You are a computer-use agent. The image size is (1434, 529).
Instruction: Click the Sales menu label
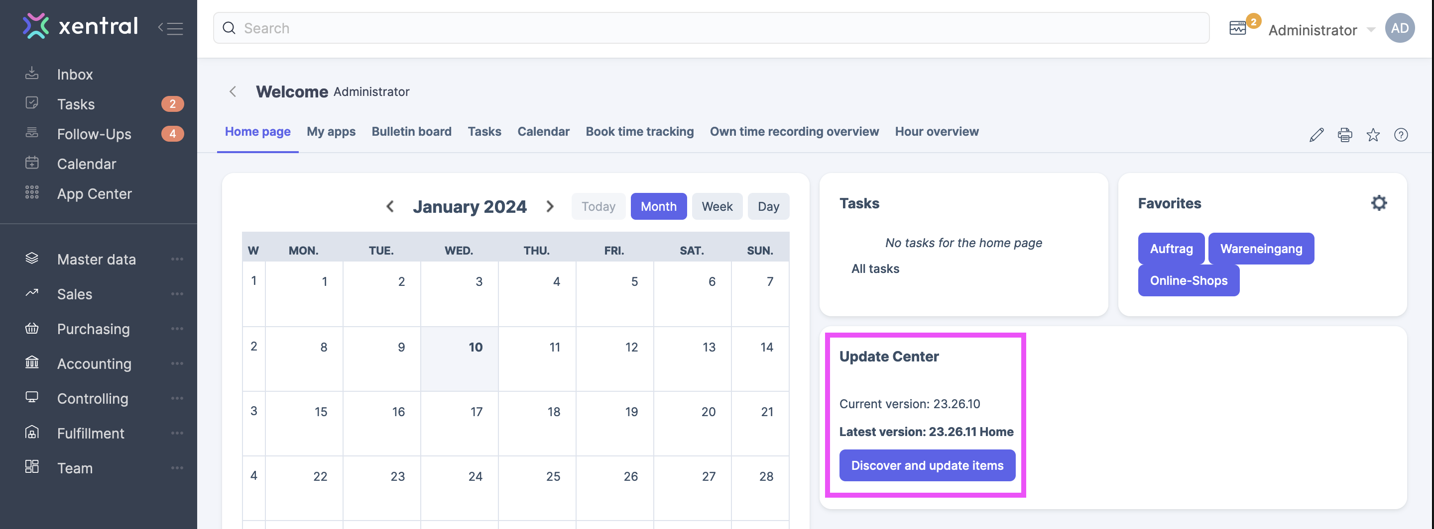click(75, 293)
